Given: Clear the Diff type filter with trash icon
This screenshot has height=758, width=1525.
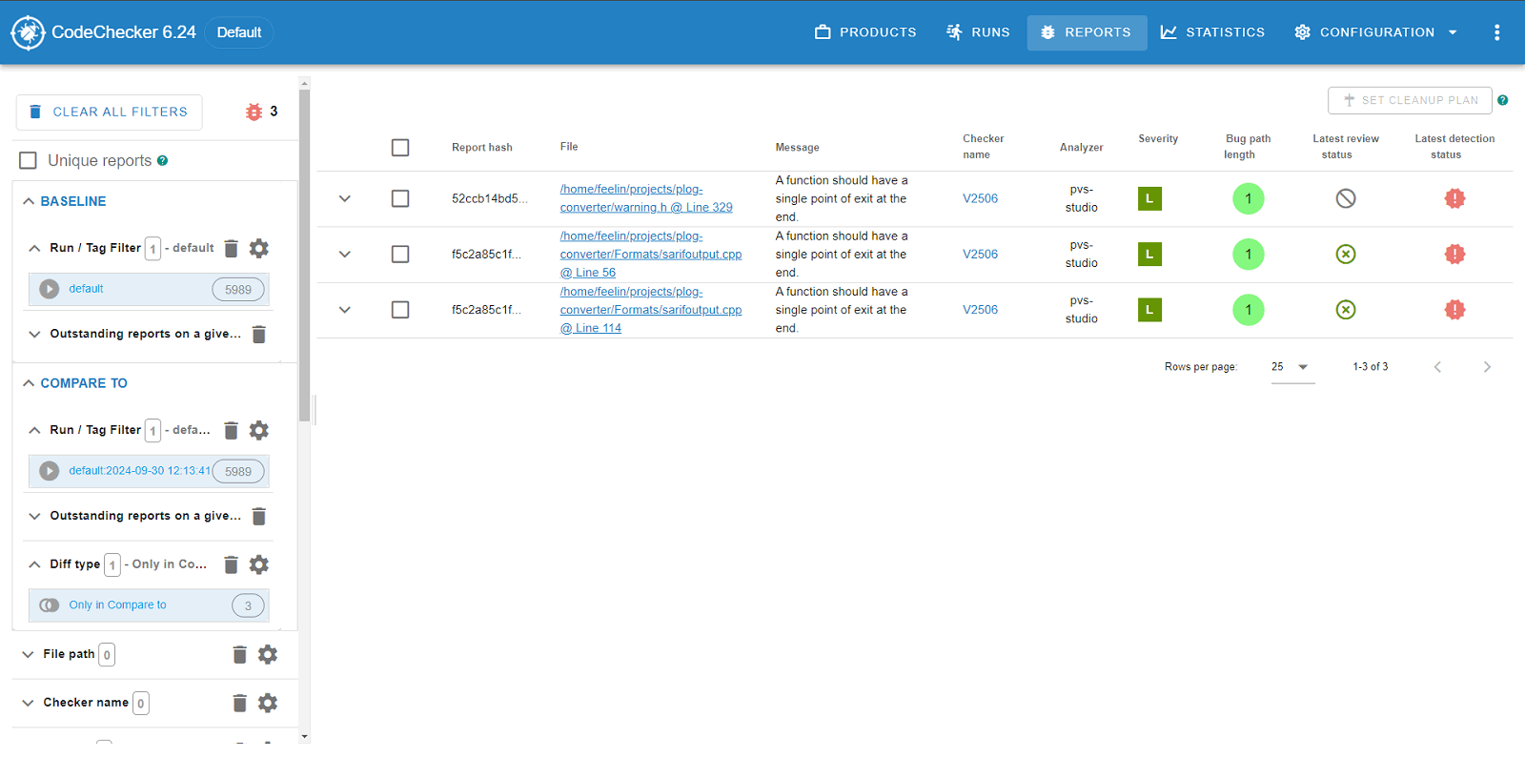Looking at the screenshot, I should pyautogui.click(x=231, y=565).
